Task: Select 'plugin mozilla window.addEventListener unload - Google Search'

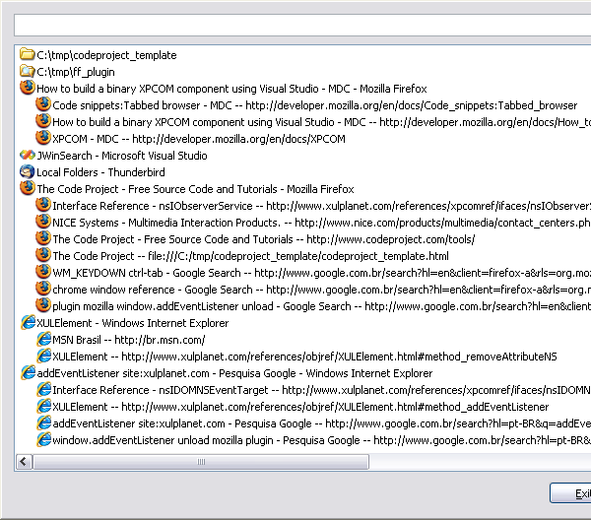Action: click(x=321, y=306)
